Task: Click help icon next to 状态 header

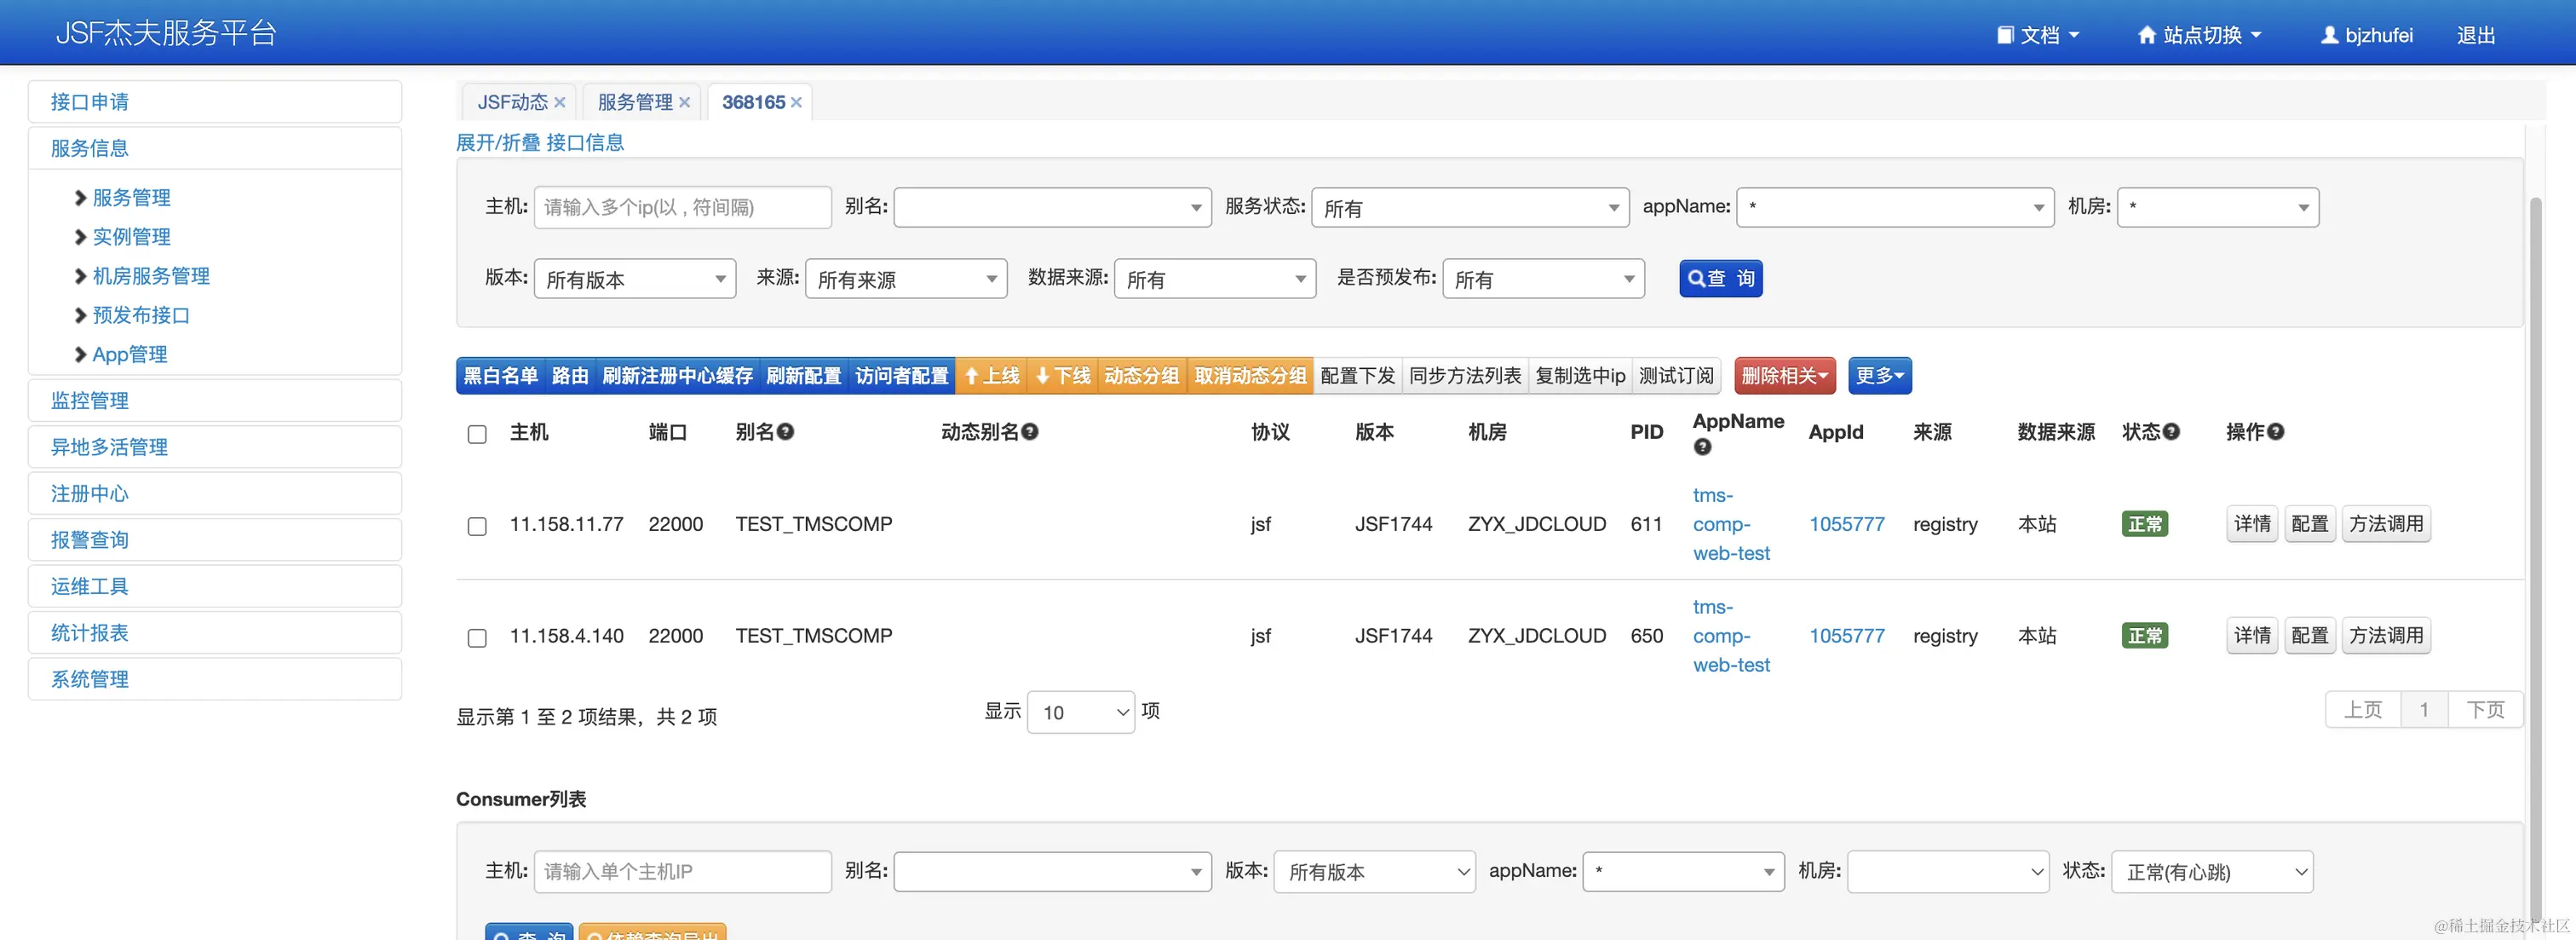Action: (x=2171, y=432)
